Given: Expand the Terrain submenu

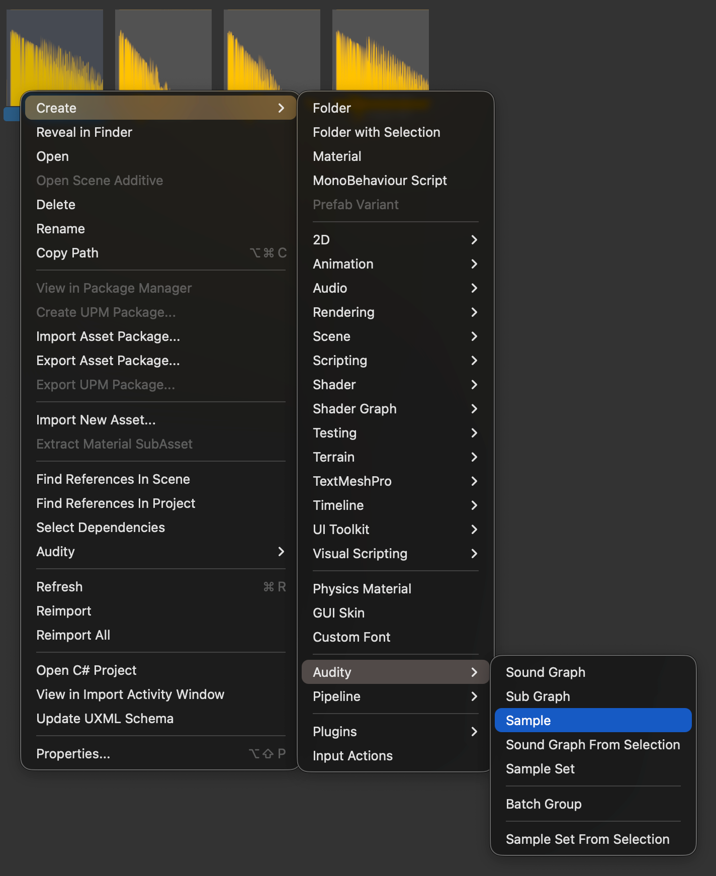Looking at the screenshot, I should click(x=395, y=457).
